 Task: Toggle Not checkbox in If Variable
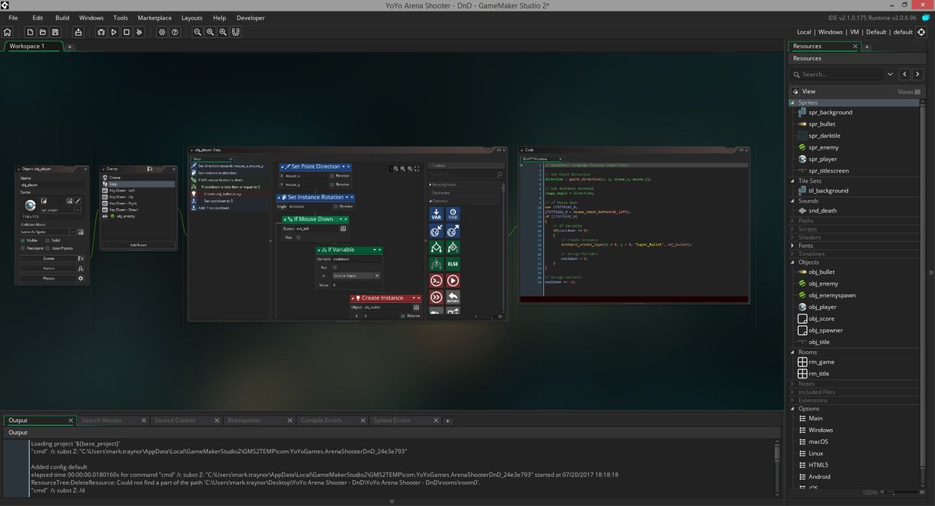(335, 267)
